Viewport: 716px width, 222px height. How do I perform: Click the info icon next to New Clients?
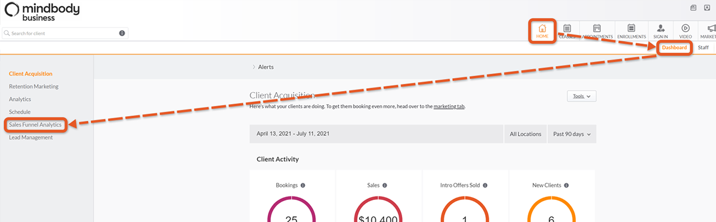tap(567, 186)
